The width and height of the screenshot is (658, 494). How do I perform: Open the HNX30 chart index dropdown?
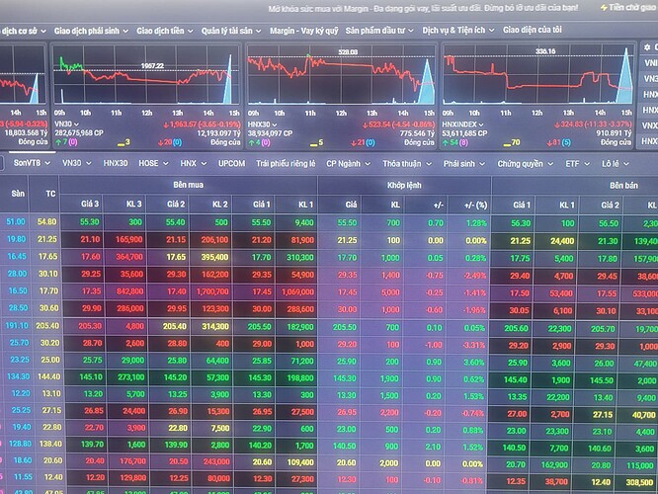[262, 124]
